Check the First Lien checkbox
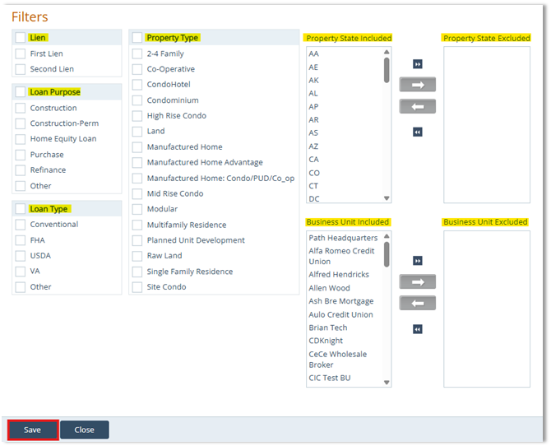 point(21,54)
